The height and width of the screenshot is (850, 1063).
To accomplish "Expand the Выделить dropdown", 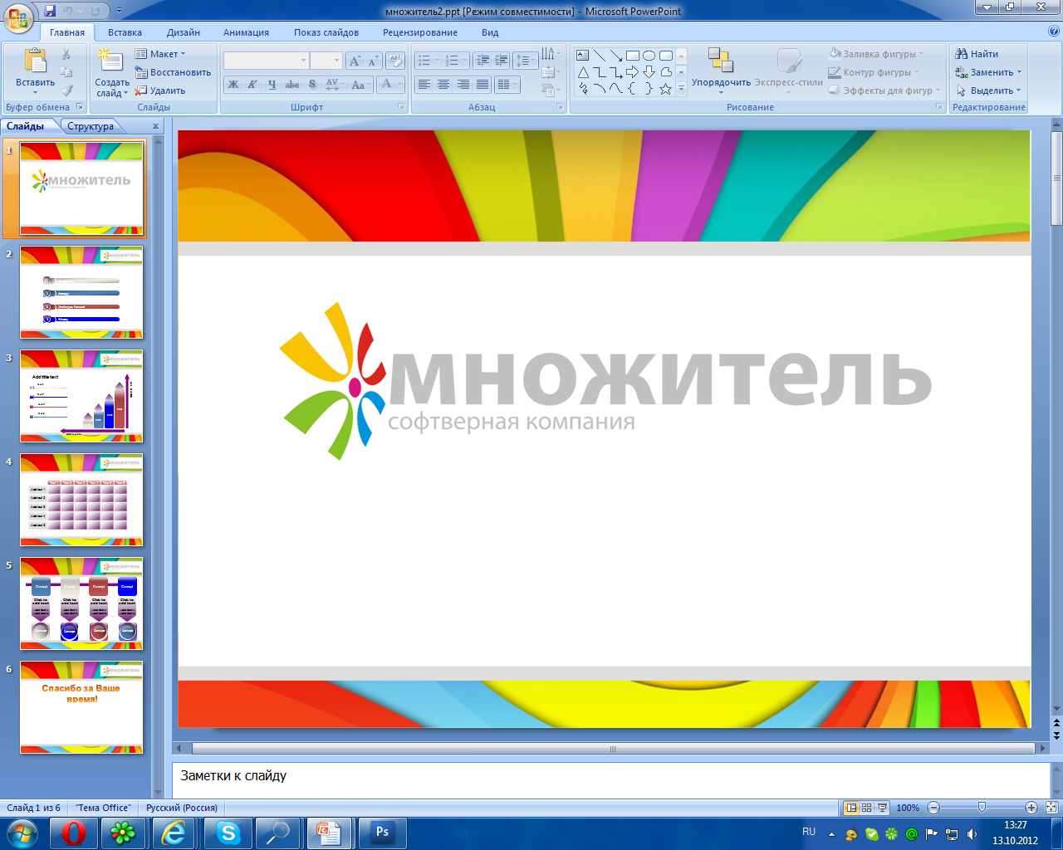I will coord(988,90).
